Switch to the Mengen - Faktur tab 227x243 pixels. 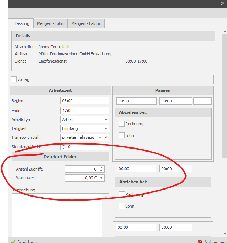pyautogui.click(x=86, y=23)
